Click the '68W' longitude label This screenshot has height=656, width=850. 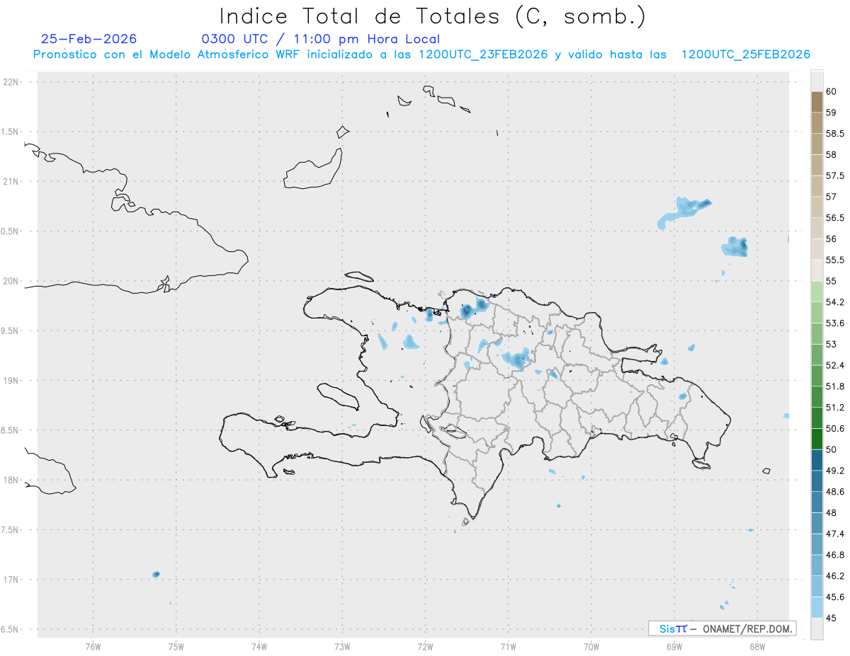757,646
